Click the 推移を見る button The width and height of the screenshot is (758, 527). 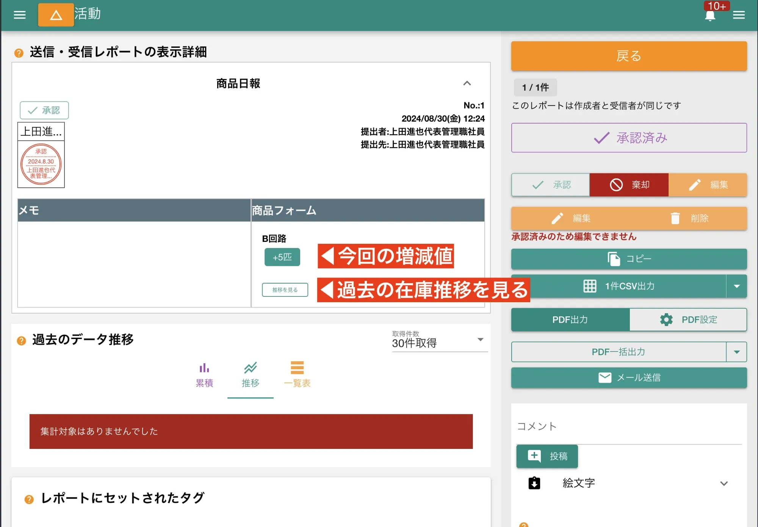pos(285,289)
